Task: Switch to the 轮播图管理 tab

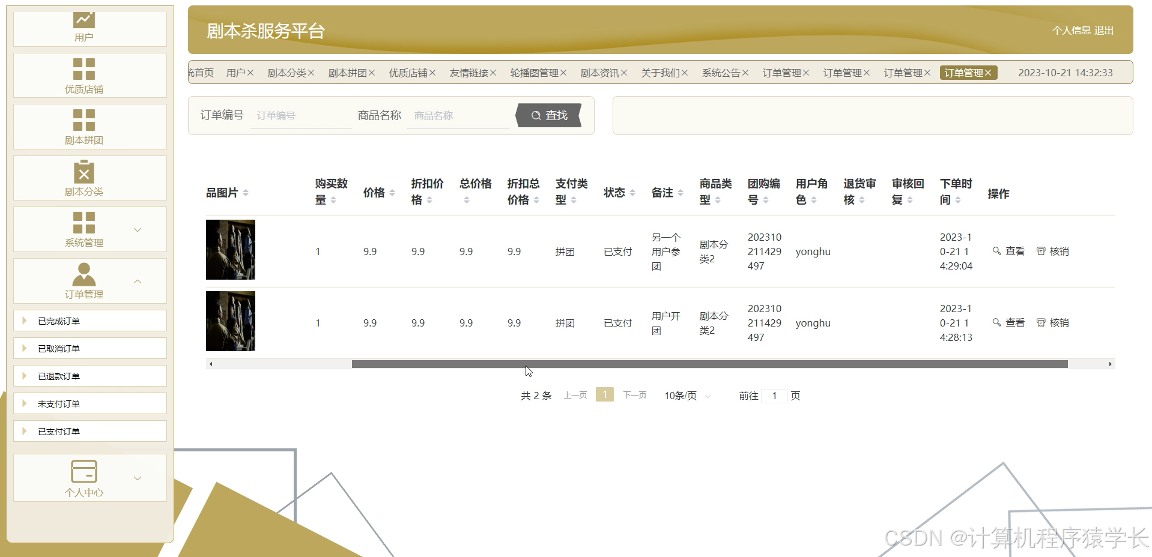Action: [534, 73]
